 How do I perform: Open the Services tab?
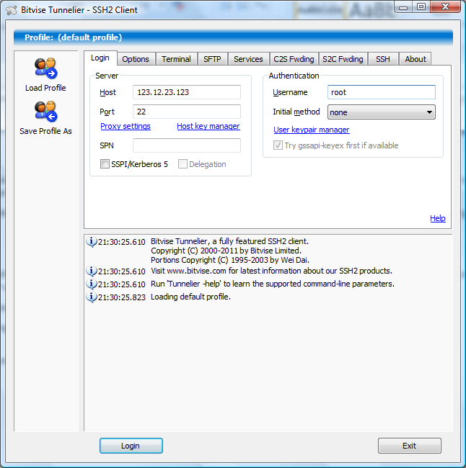[x=248, y=59]
